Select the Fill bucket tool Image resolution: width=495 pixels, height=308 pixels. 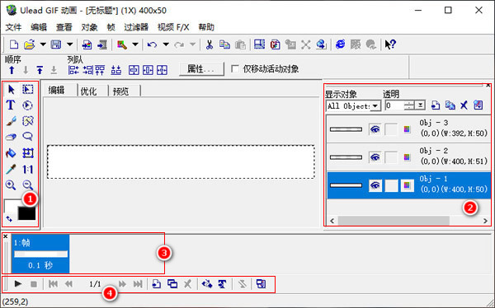tap(11, 153)
